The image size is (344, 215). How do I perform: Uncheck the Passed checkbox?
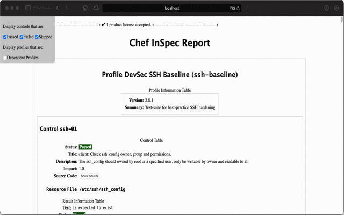(5, 37)
